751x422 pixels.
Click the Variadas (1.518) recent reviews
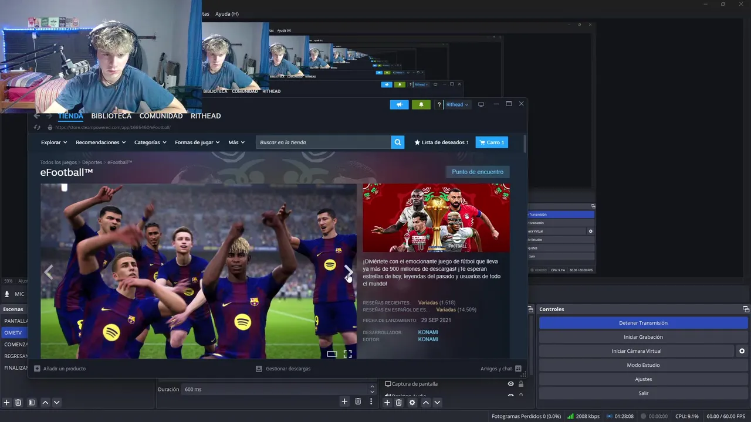pyautogui.click(x=437, y=303)
